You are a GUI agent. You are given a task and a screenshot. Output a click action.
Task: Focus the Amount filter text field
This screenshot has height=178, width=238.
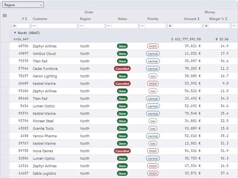(187, 26)
